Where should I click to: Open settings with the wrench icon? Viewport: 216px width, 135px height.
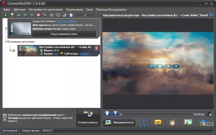(x=45, y=15)
